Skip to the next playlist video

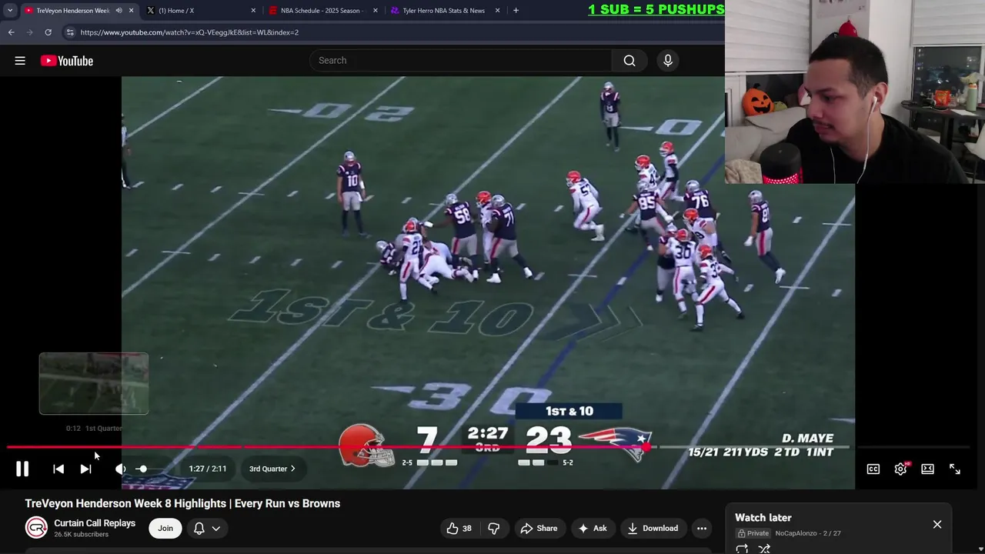tap(86, 469)
